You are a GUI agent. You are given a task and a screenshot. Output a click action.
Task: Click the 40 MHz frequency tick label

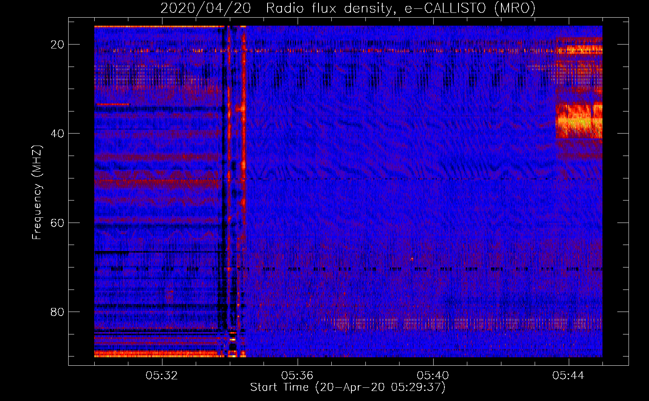pyautogui.click(x=57, y=134)
